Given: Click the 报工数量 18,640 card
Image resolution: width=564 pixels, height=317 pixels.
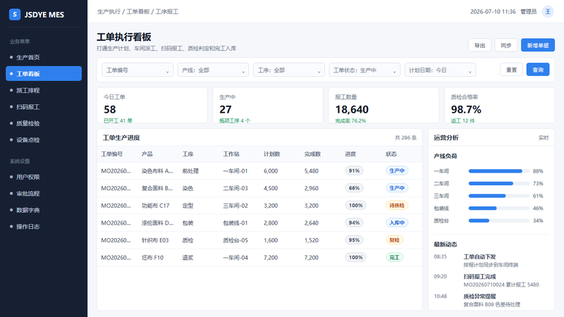Looking at the screenshot, I should [384, 105].
